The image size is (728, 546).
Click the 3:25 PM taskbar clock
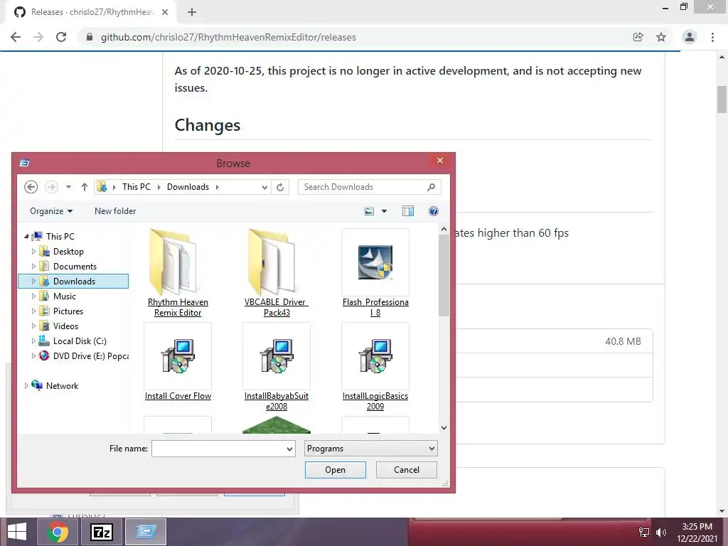tap(697, 532)
